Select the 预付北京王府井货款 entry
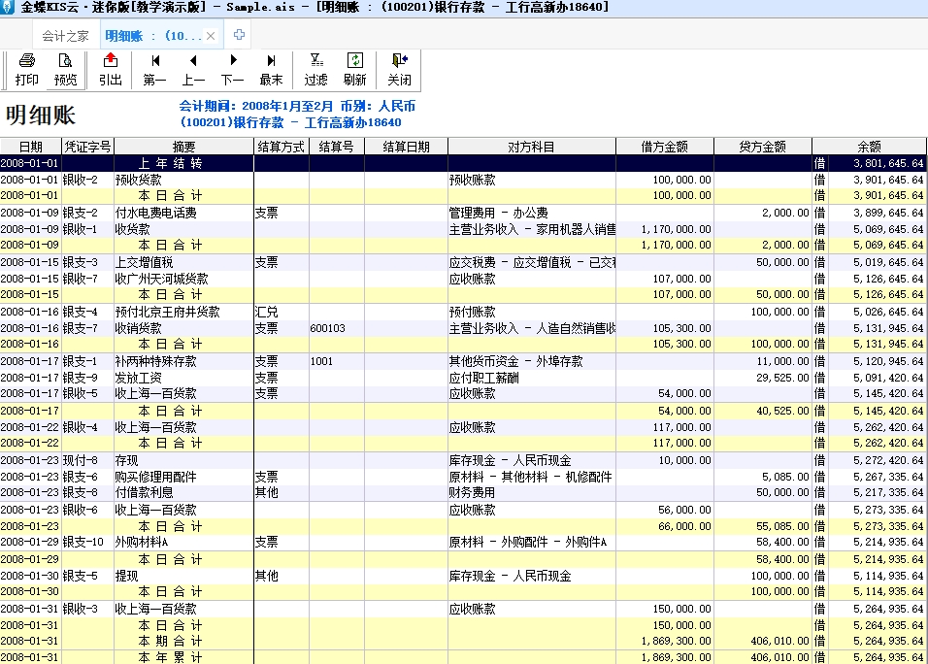The width and height of the screenshot is (928, 664). (x=183, y=312)
